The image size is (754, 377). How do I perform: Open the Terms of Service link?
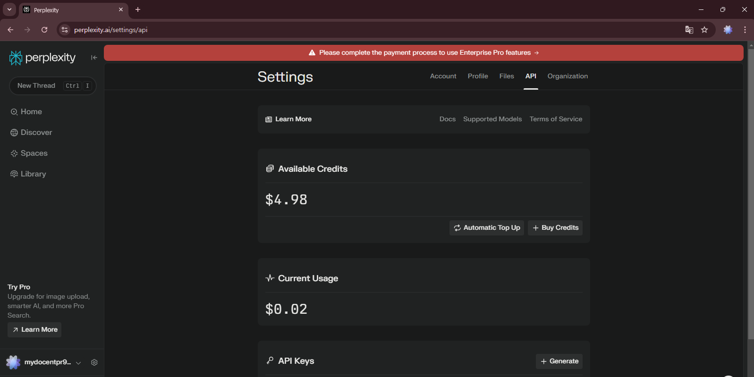(x=556, y=119)
